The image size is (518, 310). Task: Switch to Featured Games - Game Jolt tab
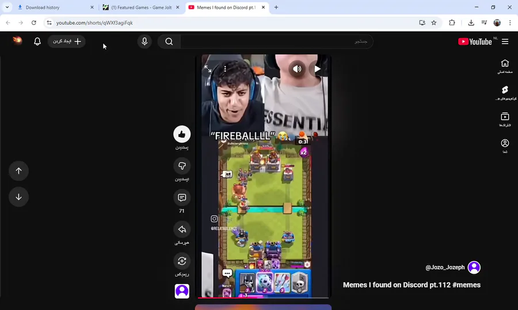(142, 7)
